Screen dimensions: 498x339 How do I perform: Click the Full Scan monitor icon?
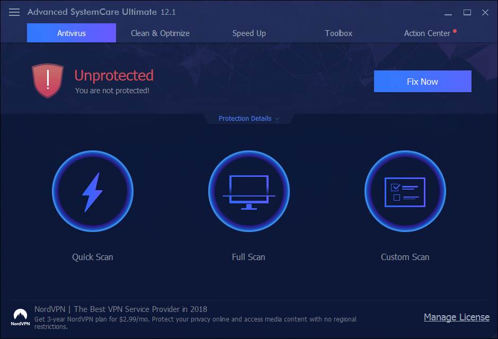click(x=248, y=191)
